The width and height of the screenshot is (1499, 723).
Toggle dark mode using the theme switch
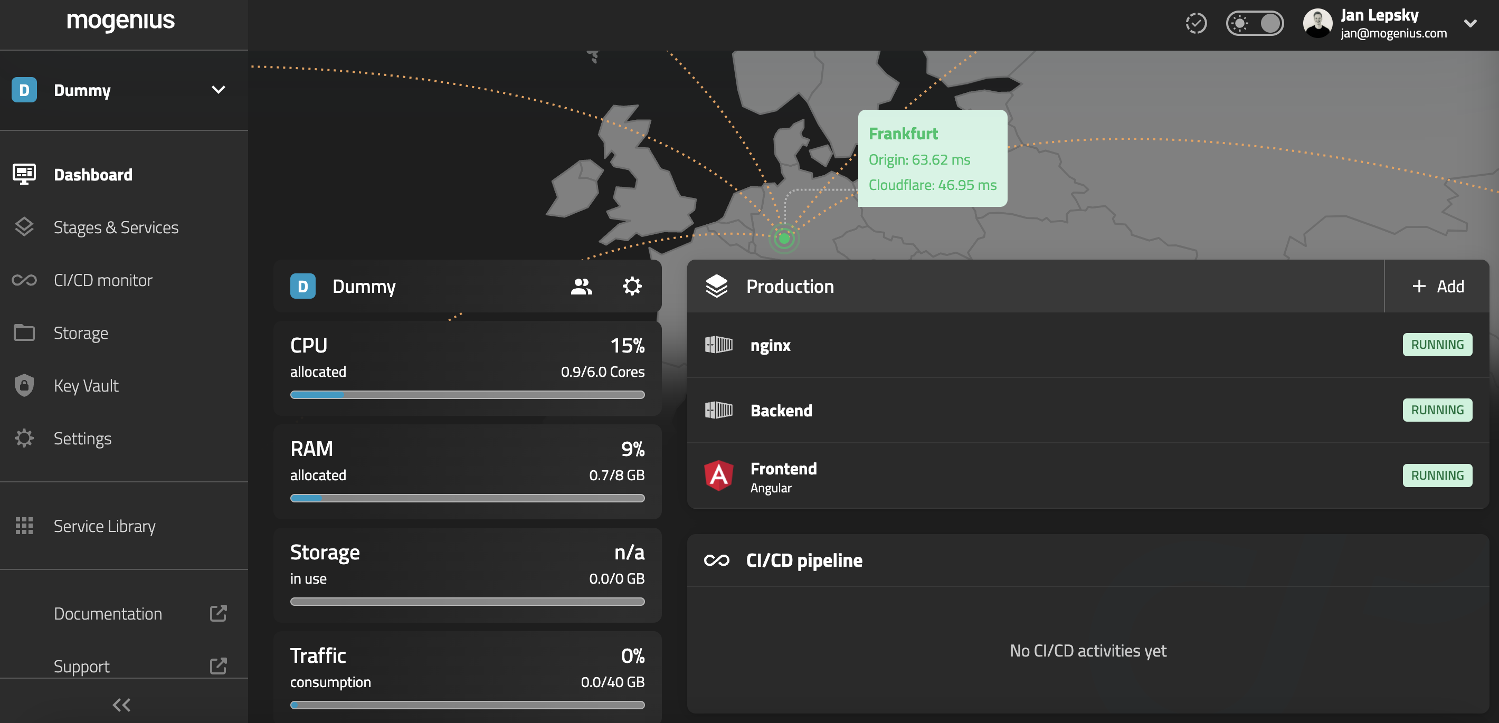(1255, 23)
